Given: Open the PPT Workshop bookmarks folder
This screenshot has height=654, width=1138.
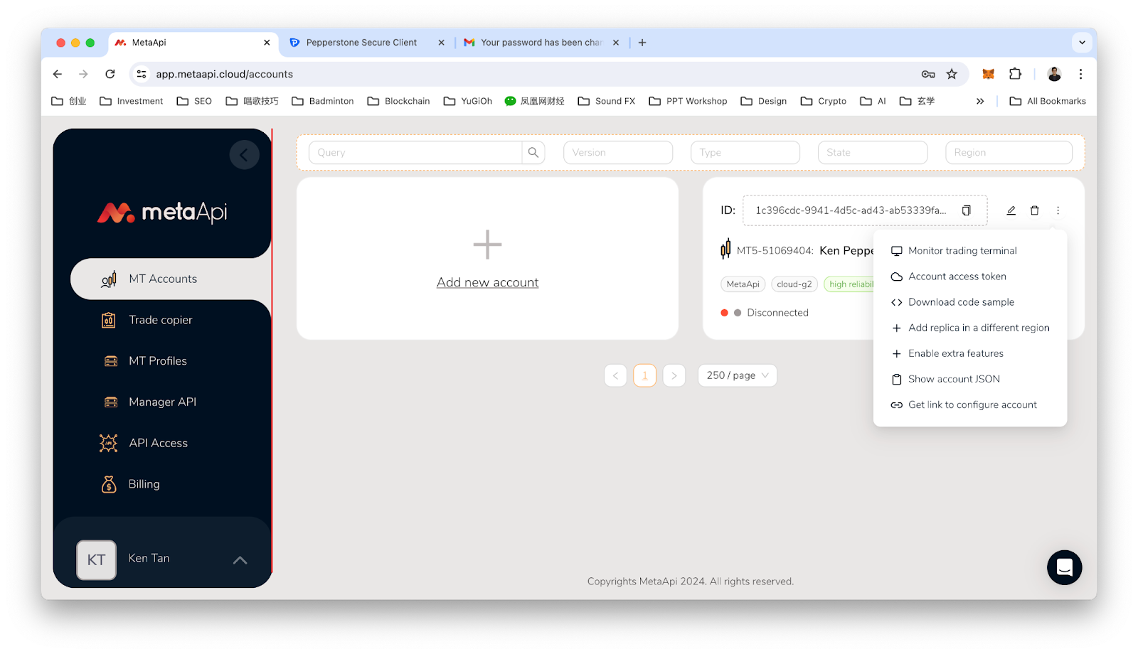Looking at the screenshot, I should [688, 101].
